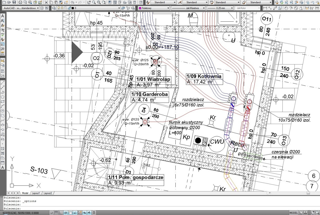Click the MODEL button in the status bar
This screenshot has height=215, width=320.
coord(294,212)
